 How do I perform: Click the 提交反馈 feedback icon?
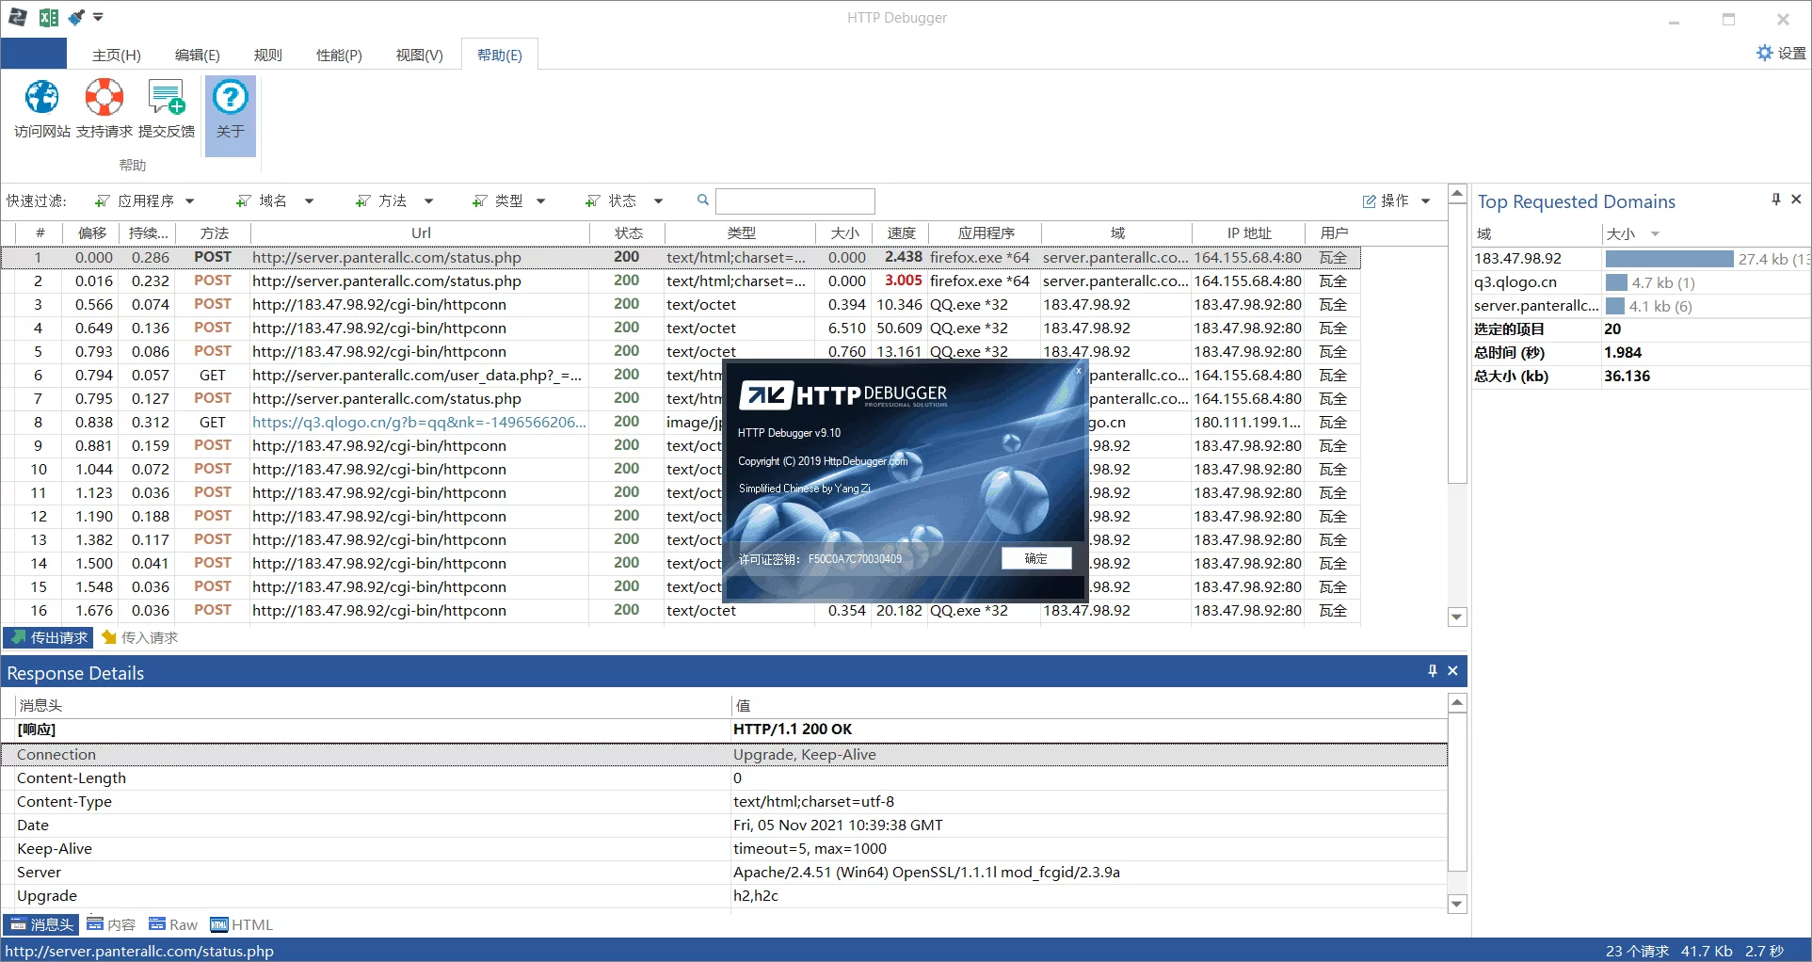(x=167, y=97)
